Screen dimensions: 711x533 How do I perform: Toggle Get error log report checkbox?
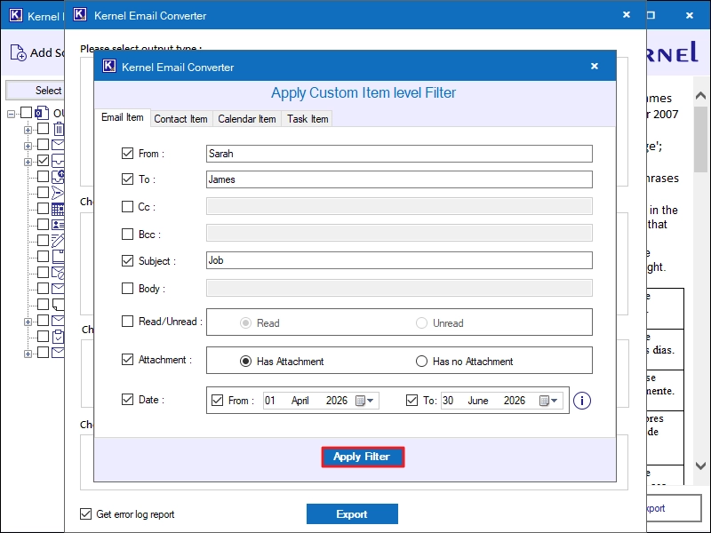pyautogui.click(x=85, y=514)
